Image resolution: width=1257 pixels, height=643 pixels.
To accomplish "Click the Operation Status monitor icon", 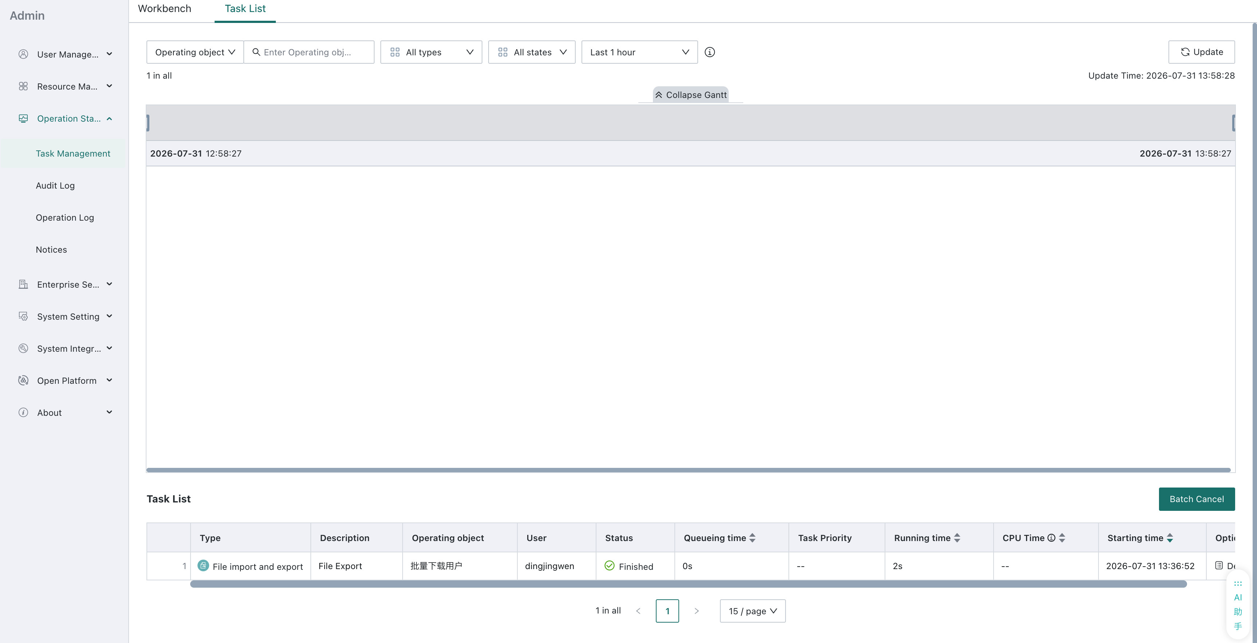I will point(23,118).
